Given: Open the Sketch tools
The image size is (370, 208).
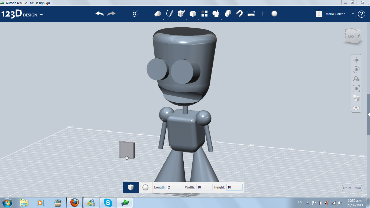Looking at the screenshot, I should (170, 14).
